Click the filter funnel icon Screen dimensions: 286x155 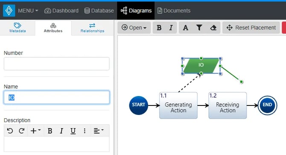click(x=199, y=28)
